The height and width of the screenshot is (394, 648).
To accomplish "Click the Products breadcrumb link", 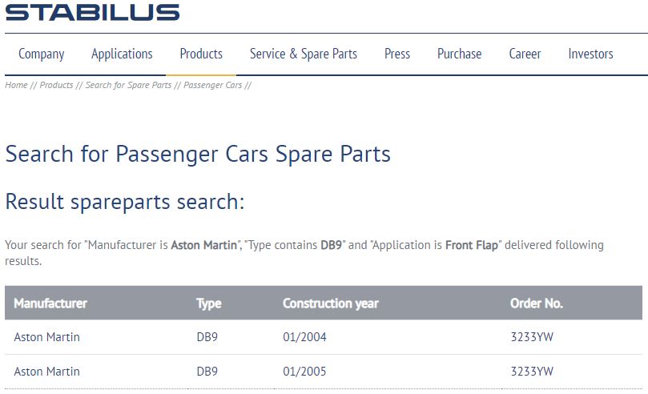I will (x=56, y=85).
